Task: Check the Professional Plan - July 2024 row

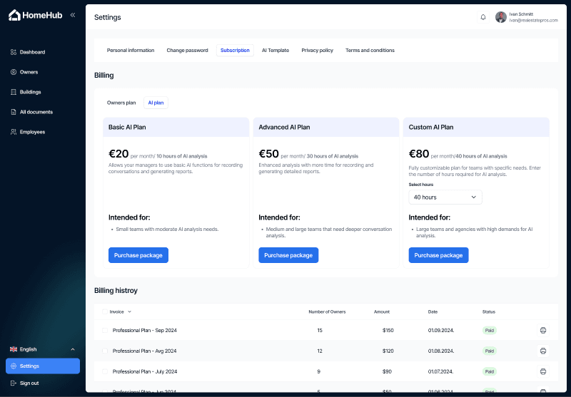Action: coord(105,371)
